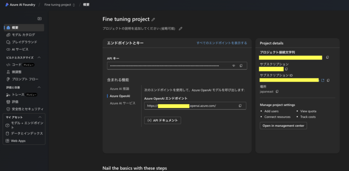349x171 pixels.
Task: Click the Azure AI Foundry logo icon
Action: pyautogui.click(x=7, y=5)
